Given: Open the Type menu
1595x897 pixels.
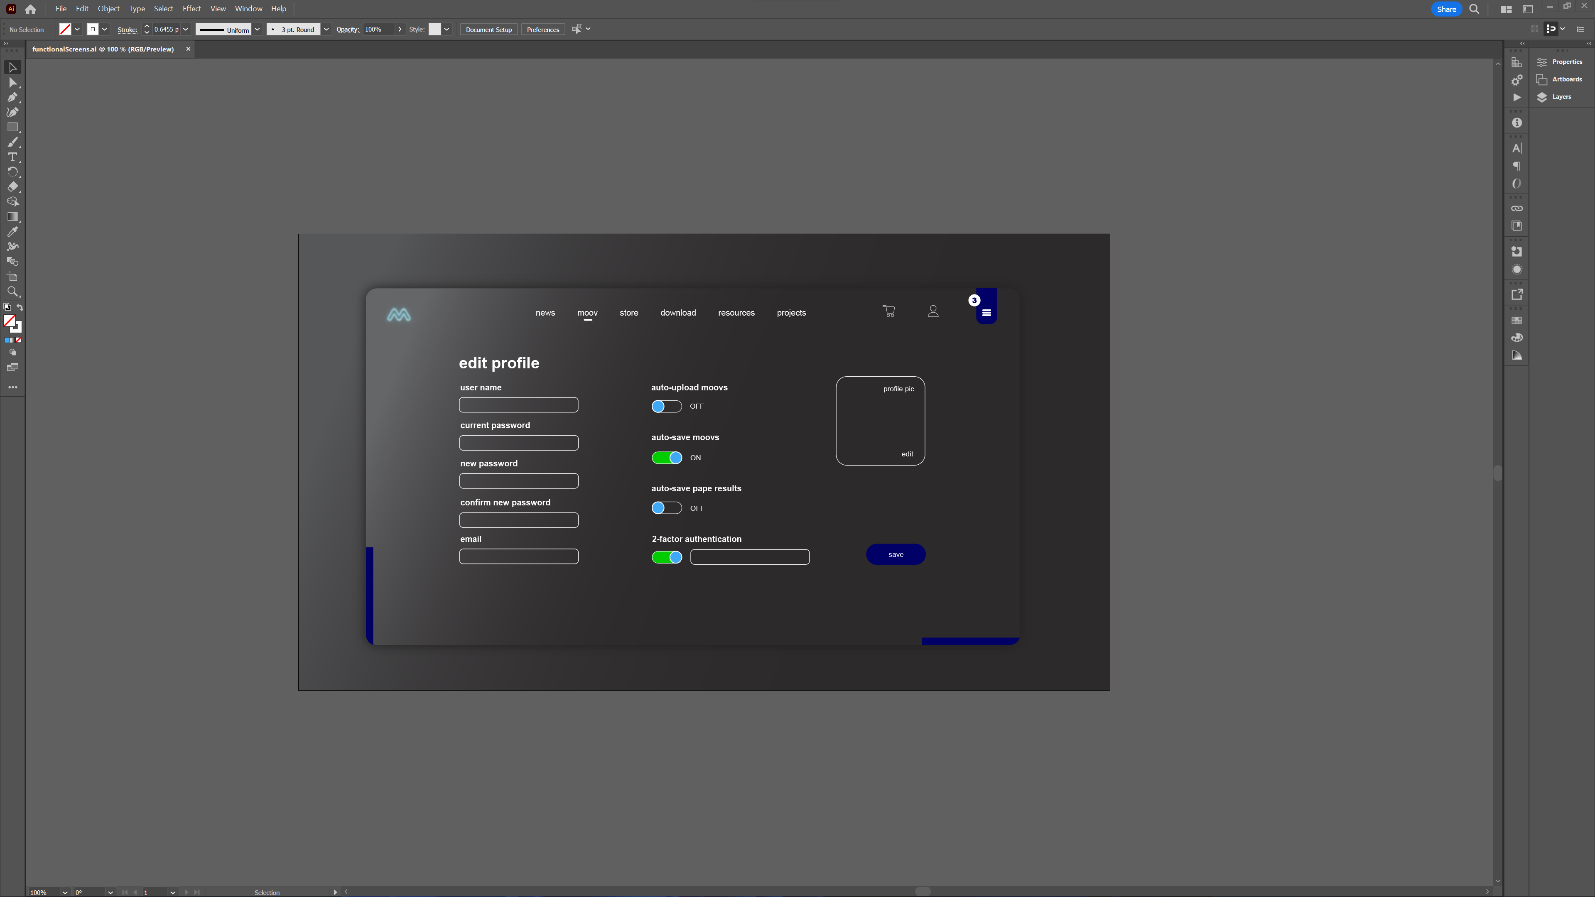Looking at the screenshot, I should [137, 9].
